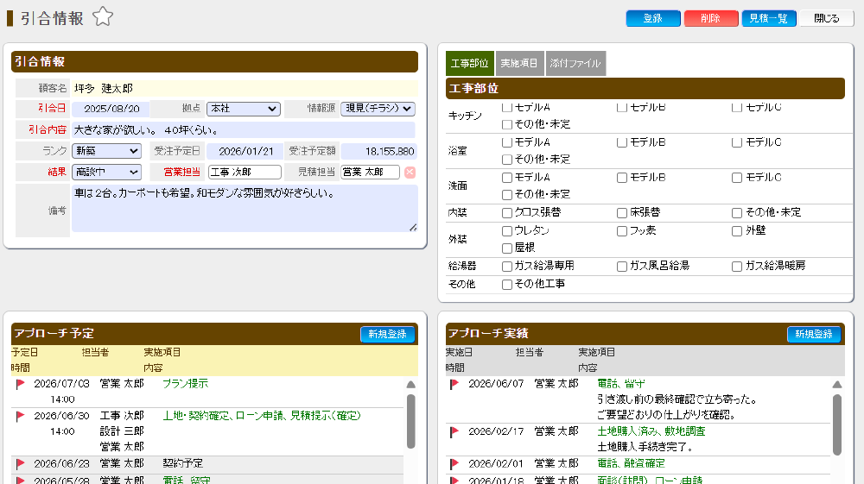Click the 営業担当 field 工事 次郎
Image resolution: width=864 pixels, height=484 pixels.
(245, 173)
